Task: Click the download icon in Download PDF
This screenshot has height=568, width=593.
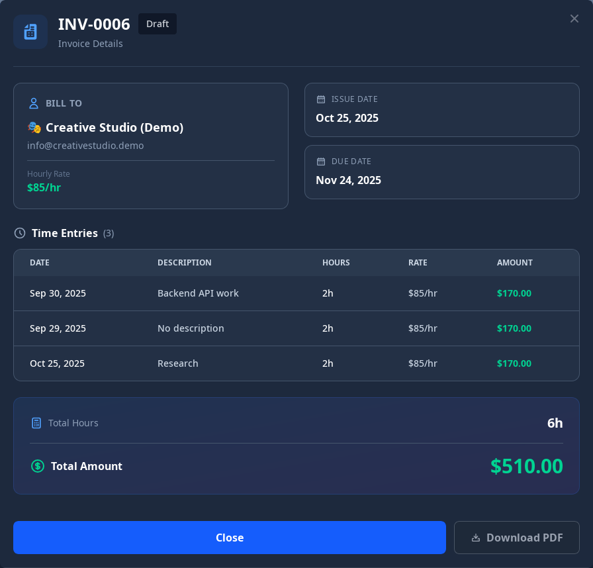Action: pyautogui.click(x=477, y=538)
